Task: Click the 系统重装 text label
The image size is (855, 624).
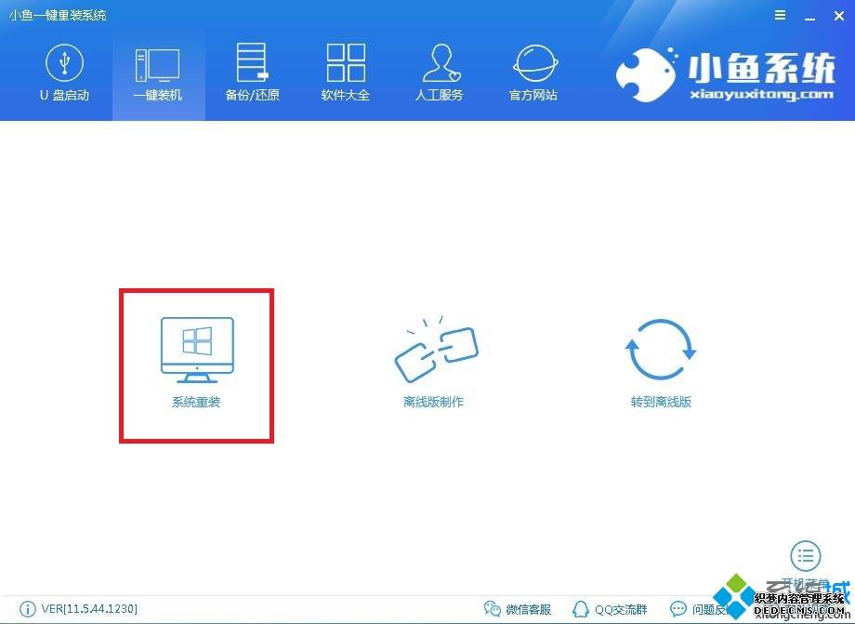Action: [196, 402]
